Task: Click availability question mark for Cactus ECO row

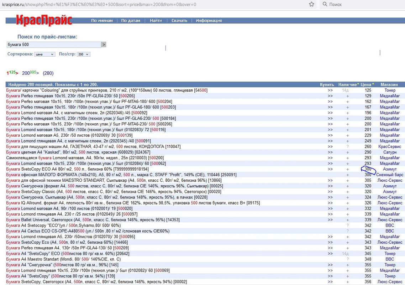Action: pos(348,231)
